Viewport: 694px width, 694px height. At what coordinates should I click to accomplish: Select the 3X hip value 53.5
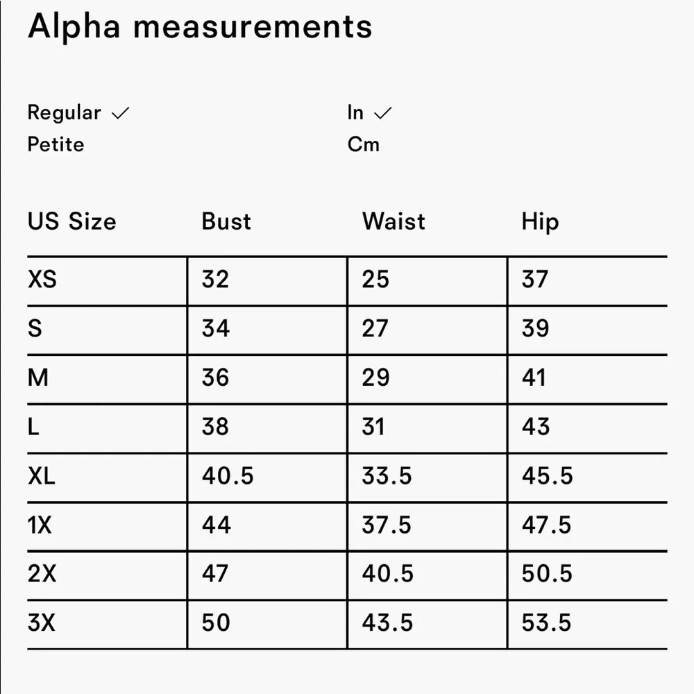(547, 623)
